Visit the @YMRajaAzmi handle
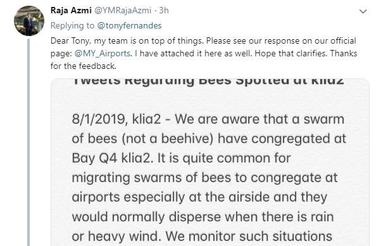 pos(123,10)
